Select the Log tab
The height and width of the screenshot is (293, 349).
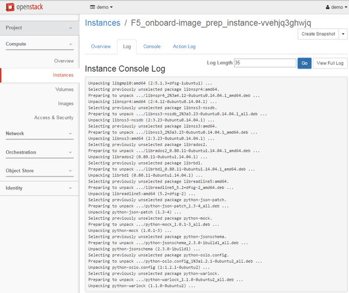tap(127, 47)
